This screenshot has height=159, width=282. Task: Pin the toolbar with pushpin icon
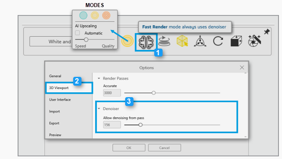coord(267,32)
